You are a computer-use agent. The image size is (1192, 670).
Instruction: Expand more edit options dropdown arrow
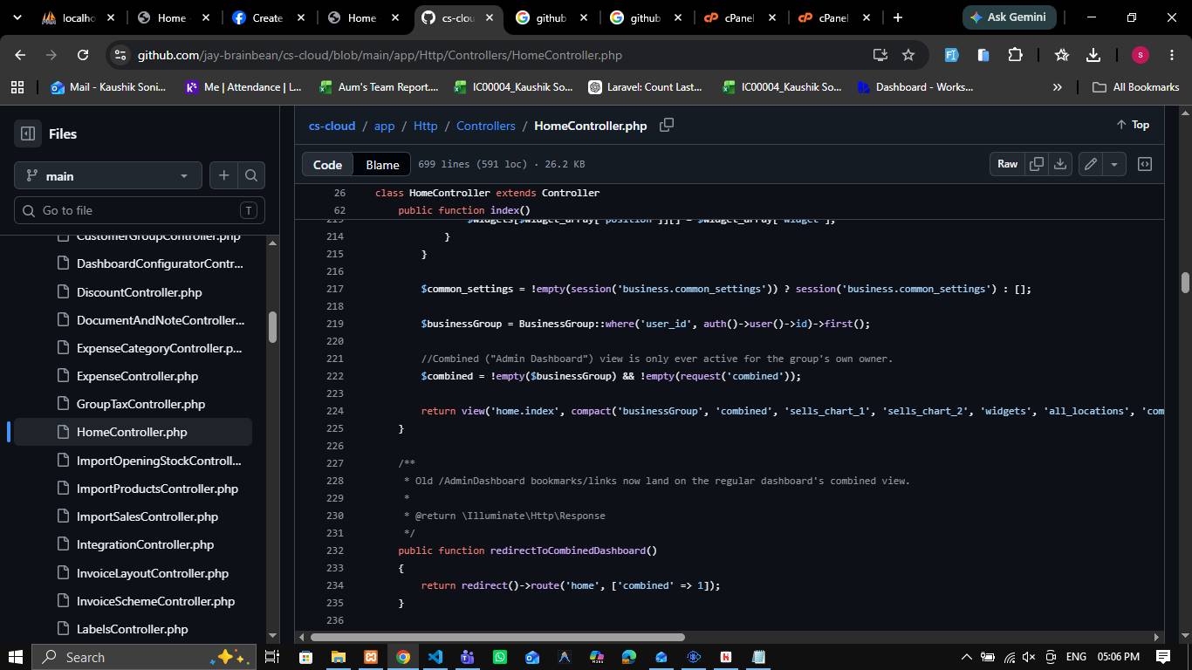coord(1114,164)
